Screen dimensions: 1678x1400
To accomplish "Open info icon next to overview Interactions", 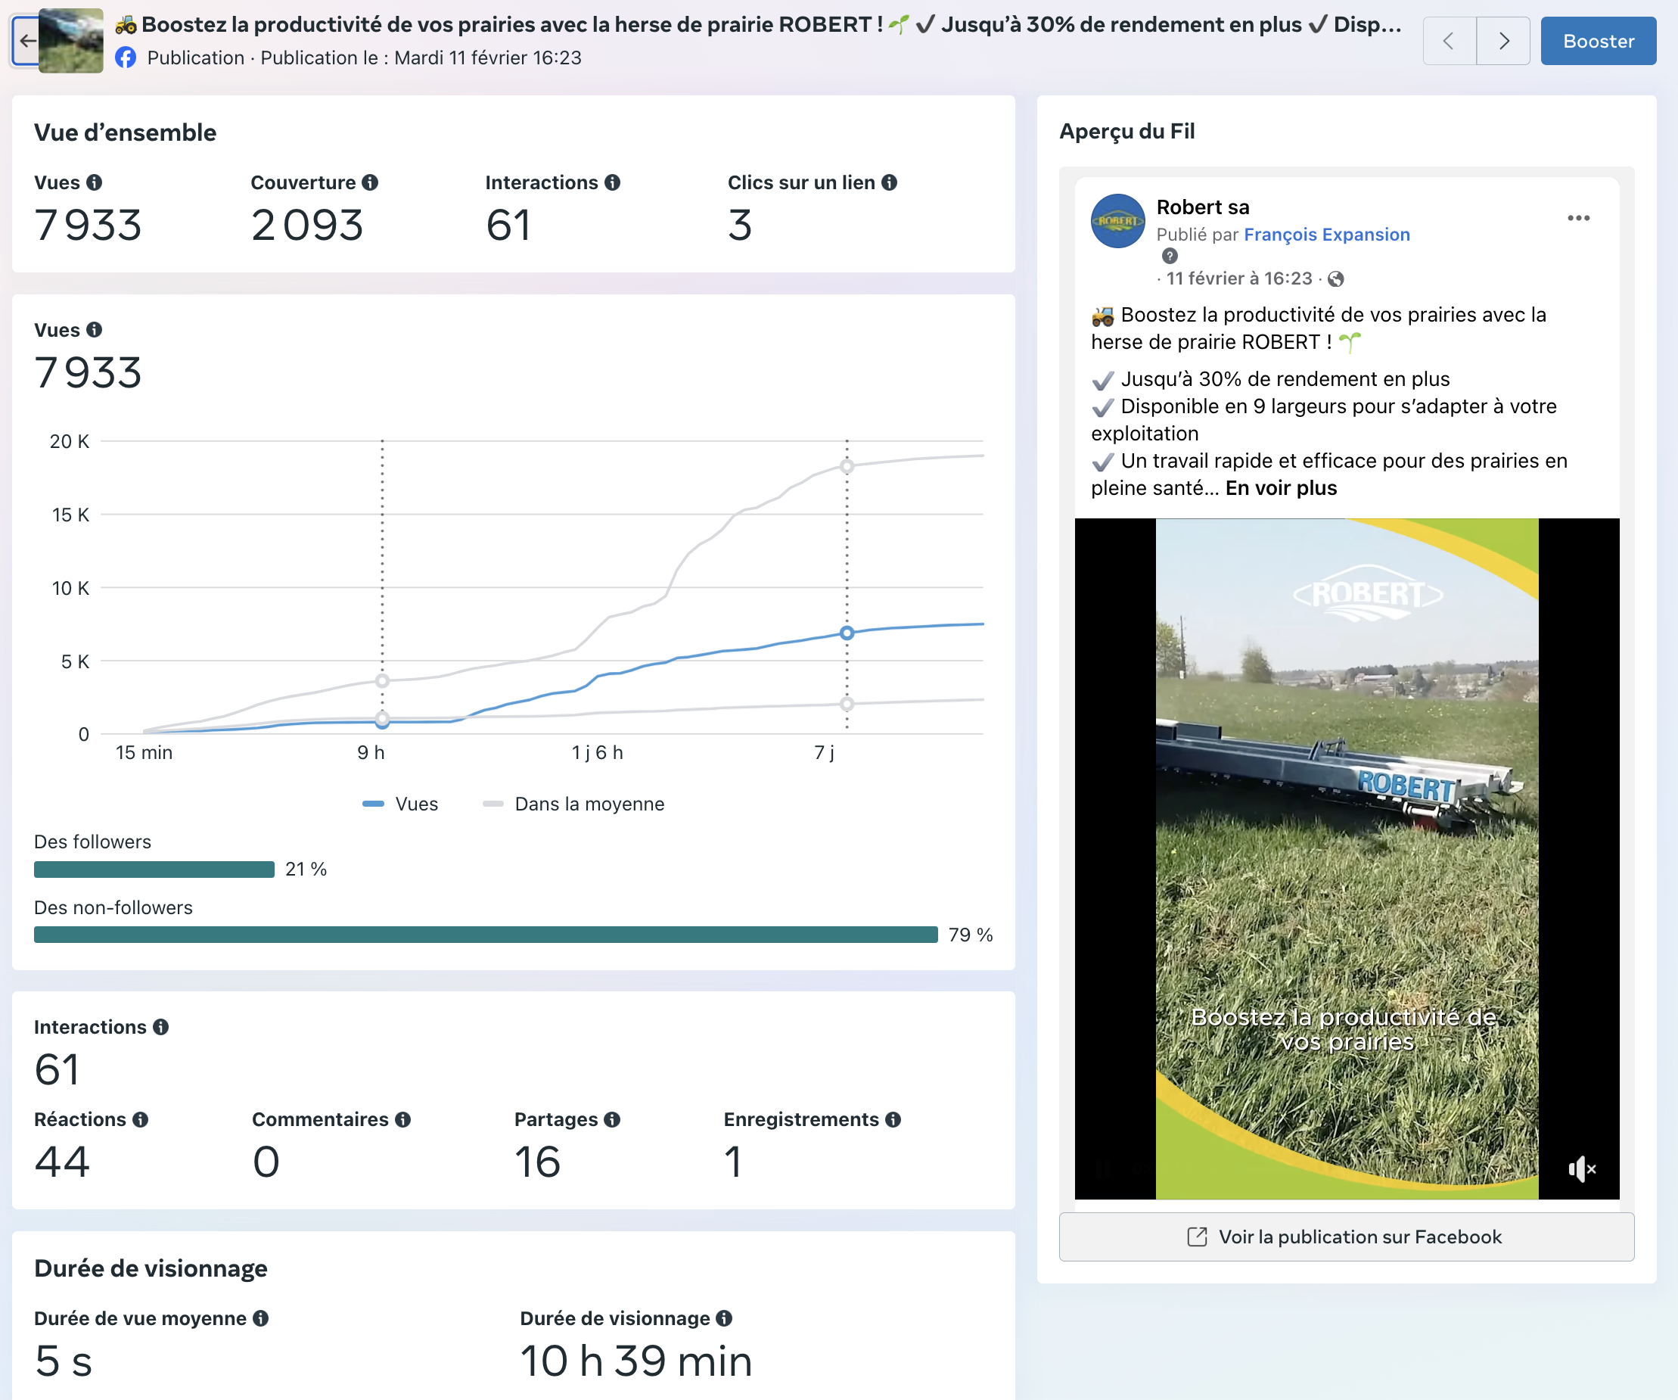I will [x=612, y=182].
